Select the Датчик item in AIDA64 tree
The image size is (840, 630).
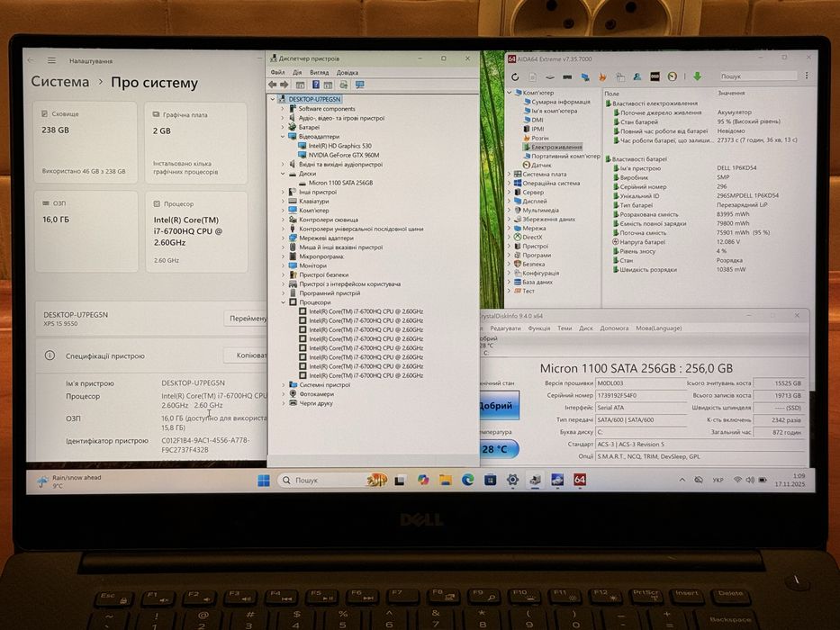coord(541,165)
